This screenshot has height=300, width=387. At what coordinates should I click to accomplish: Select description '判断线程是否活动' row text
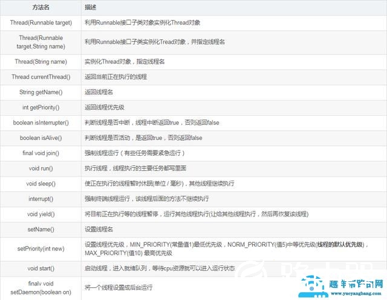[x=143, y=138]
